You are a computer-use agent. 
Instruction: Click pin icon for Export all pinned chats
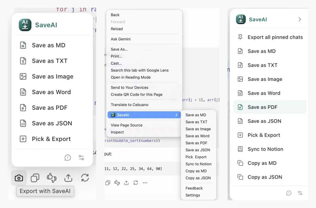click(240, 37)
